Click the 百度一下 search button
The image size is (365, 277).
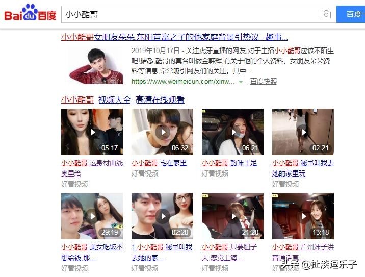coord(351,14)
